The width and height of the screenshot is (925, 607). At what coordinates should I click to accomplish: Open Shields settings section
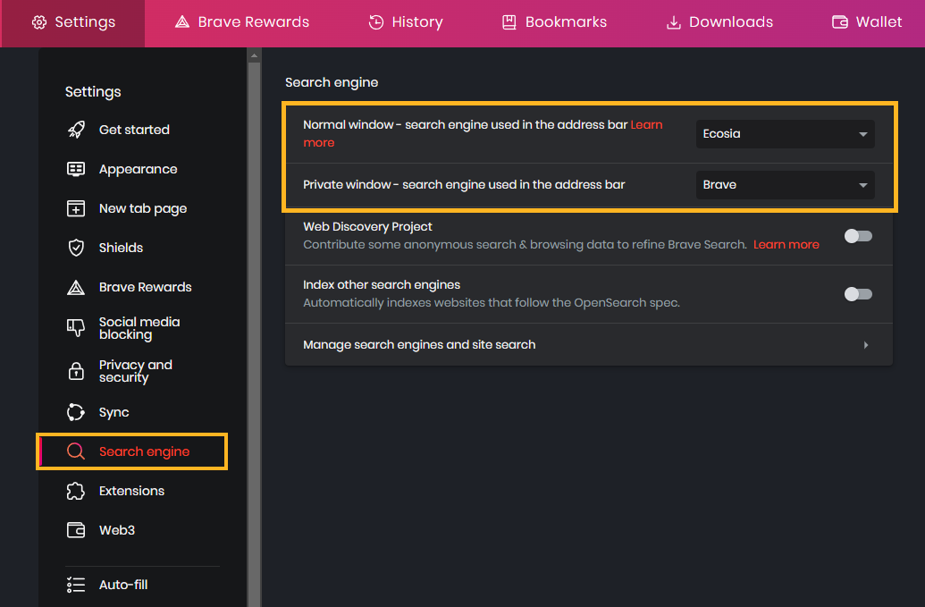[121, 248]
